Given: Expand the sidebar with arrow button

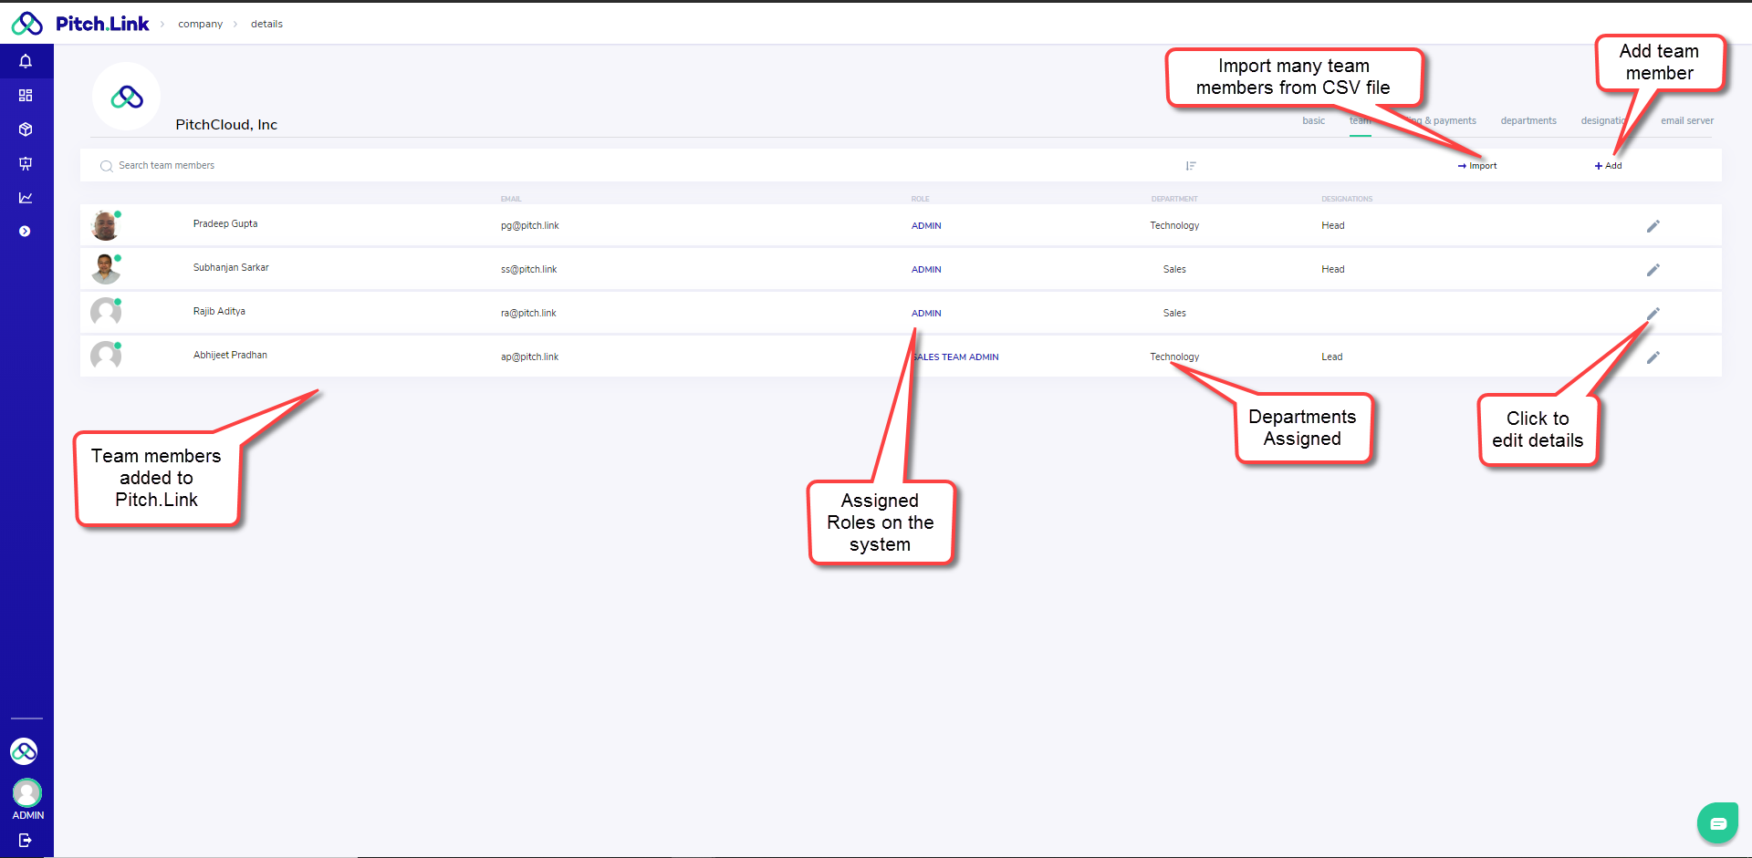Looking at the screenshot, I should tap(26, 232).
